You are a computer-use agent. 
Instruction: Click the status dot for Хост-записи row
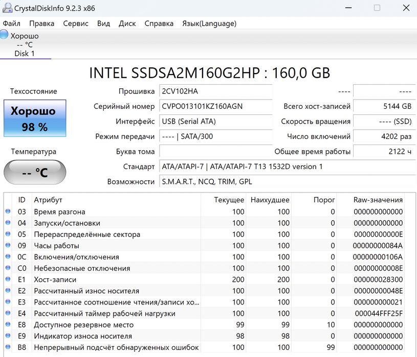click(8, 279)
